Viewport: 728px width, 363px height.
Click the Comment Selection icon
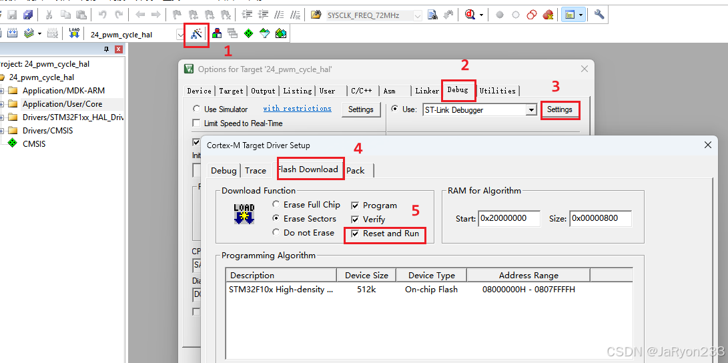coord(279,15)
